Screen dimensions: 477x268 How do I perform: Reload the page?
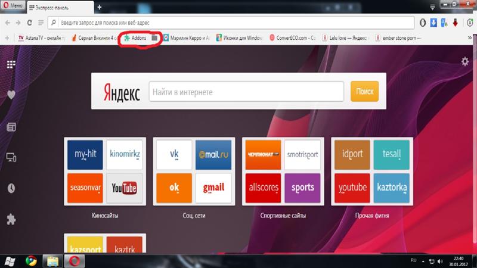pos(29,23)
